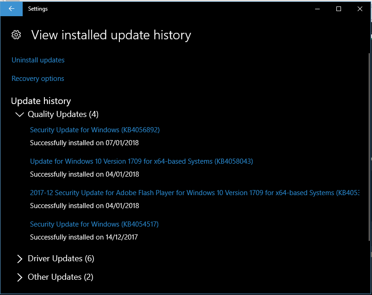Image resolution: width=372 pixels, height=295 pixels.
Task: Click the Update history heading
Action: coord(41,101)
